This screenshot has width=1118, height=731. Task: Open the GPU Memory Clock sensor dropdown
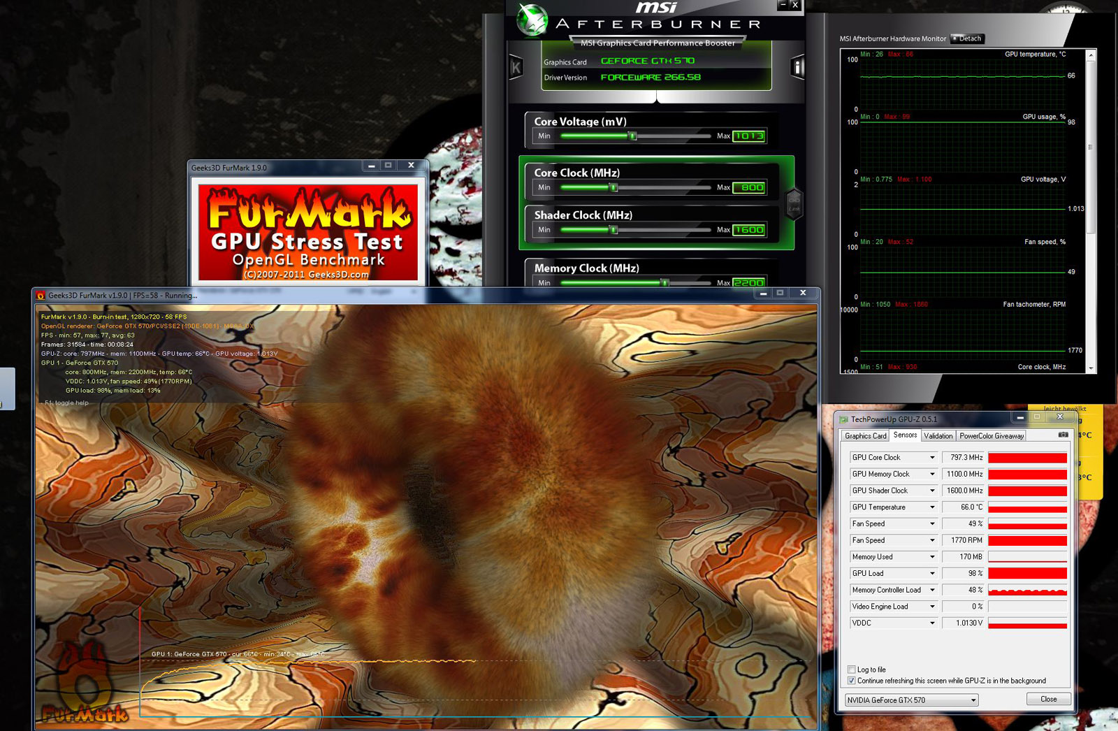[931, 475]
